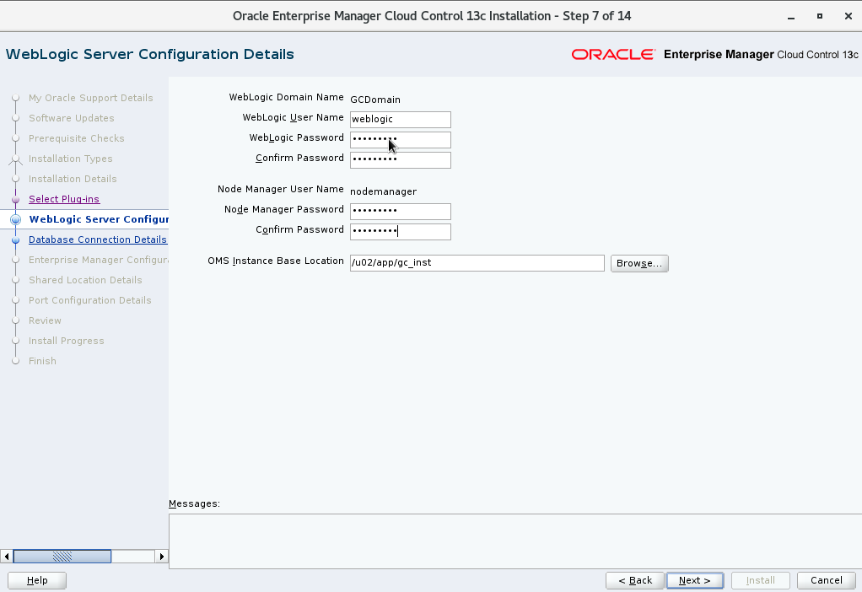The width and height of the screenshot is (862, 592).
Task: Select the WebLogic Confirm Password field
Action: click(400, 160)
